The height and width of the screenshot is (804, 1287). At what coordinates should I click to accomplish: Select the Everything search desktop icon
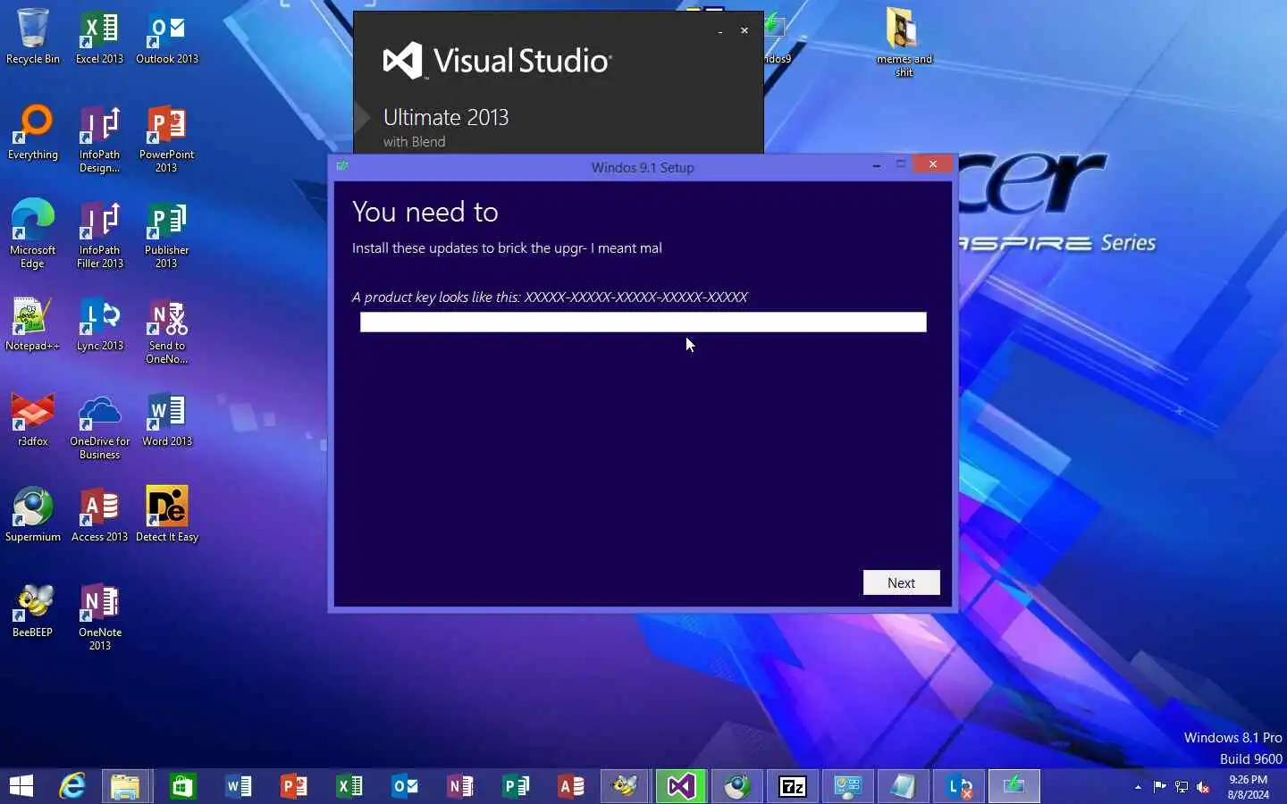pos(33,132)
